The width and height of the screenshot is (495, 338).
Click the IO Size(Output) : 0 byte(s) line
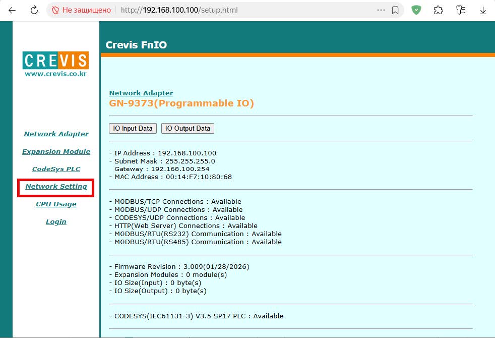coord(158,291)
